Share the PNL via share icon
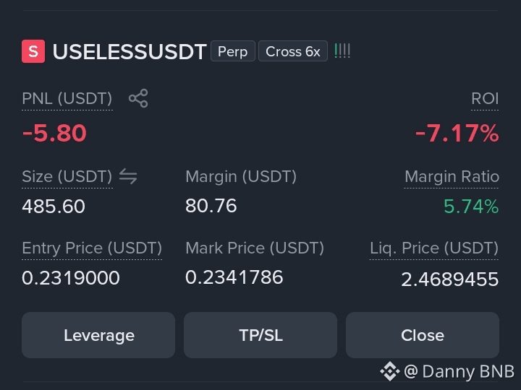 pyautogui.click(x=138, y=98)
